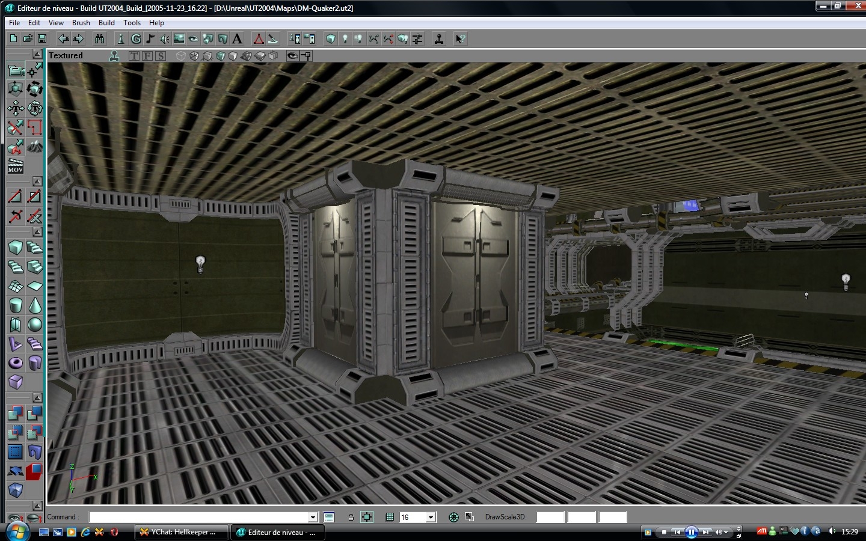Open the grid size 16 dropdown
The height and width of the screenshot is (541, 866).
click(x=431, y=518)
